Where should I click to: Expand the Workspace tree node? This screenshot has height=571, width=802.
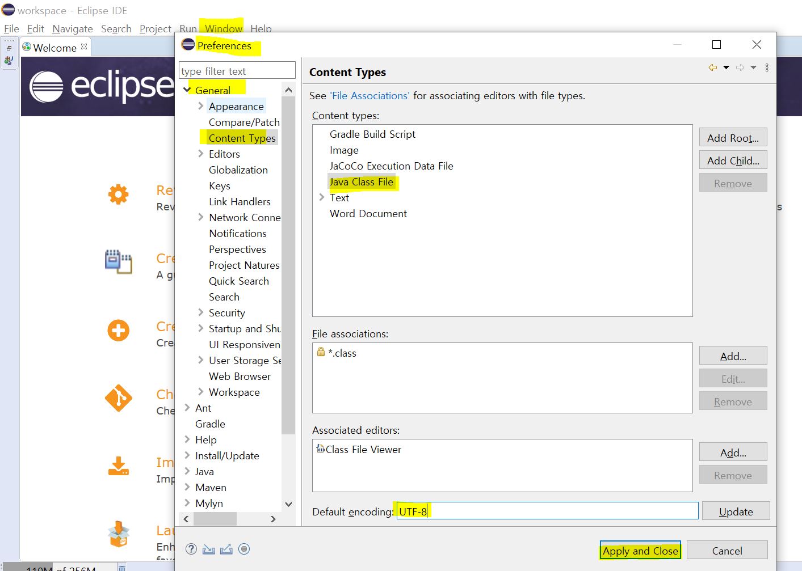click(x=201, y=392)
